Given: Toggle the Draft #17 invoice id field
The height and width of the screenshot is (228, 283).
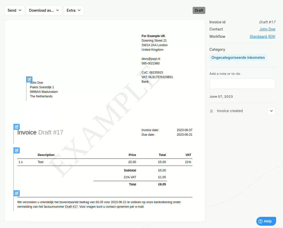Looking at the screenshot, I should tap(267, 22).
